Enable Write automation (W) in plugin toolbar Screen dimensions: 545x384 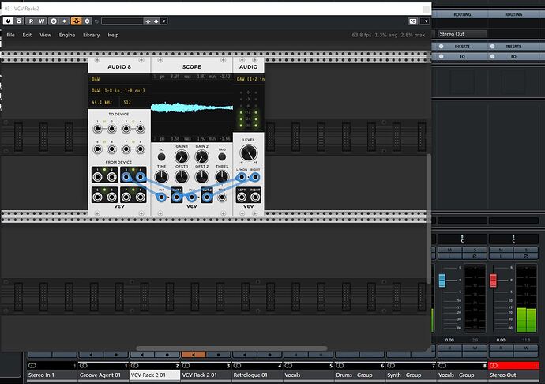41,21
